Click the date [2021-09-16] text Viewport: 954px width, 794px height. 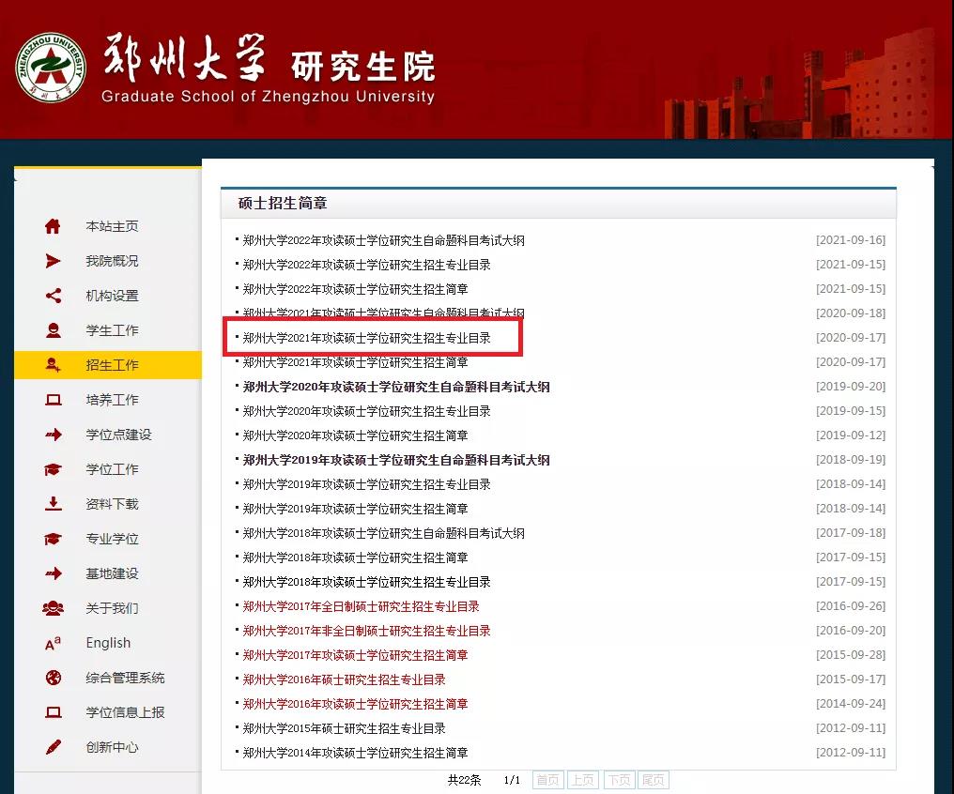(x=851, y=240)
